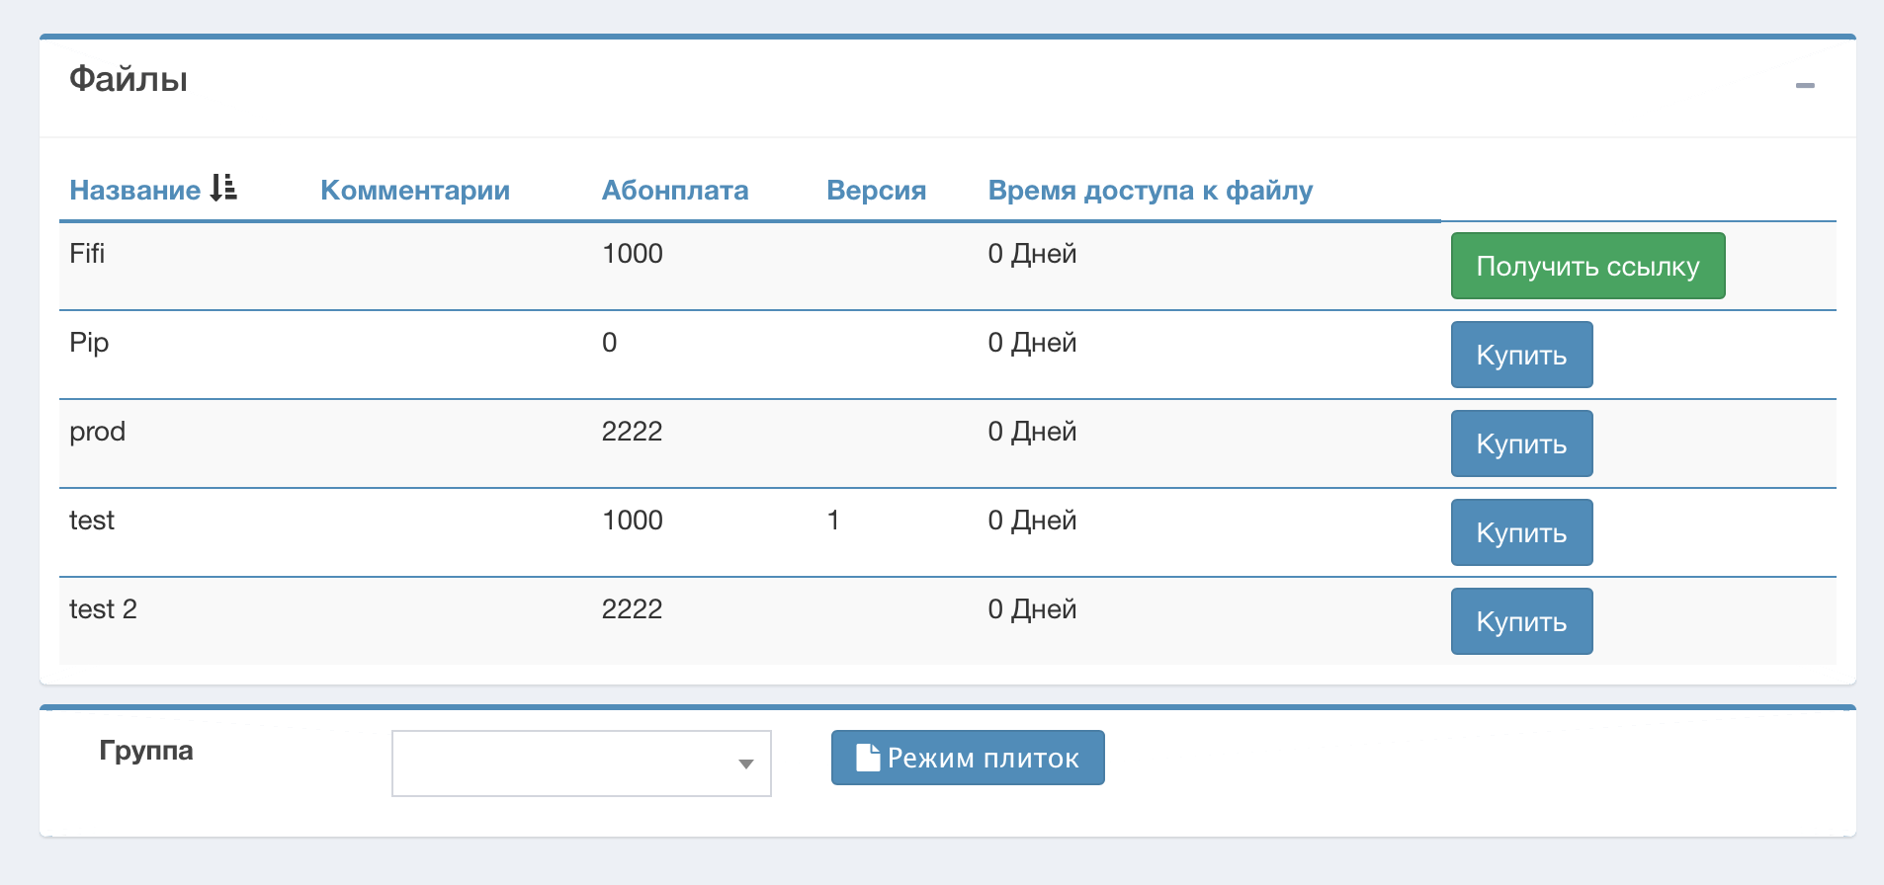Sort by Время доступа к файлу
The width and height of the screenshot is (1884, 885).
coord(1151,191)
